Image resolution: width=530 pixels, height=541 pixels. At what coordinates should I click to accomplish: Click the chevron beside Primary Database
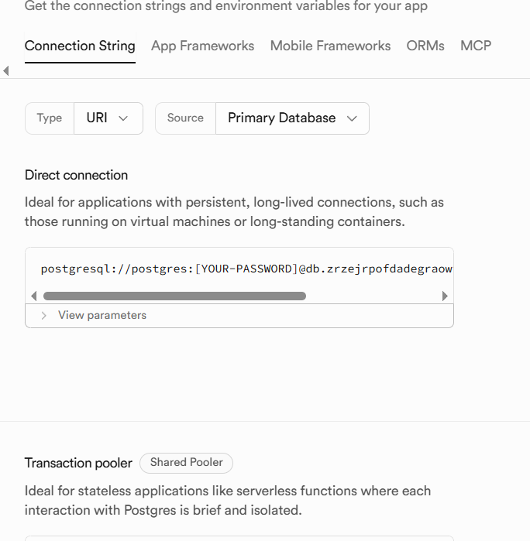352,118
